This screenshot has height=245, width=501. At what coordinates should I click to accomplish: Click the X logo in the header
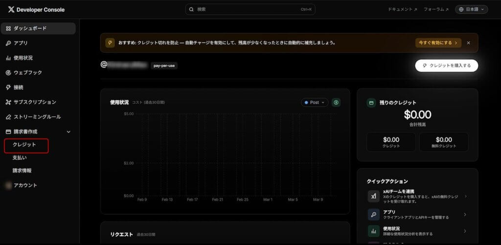(11, 9)
